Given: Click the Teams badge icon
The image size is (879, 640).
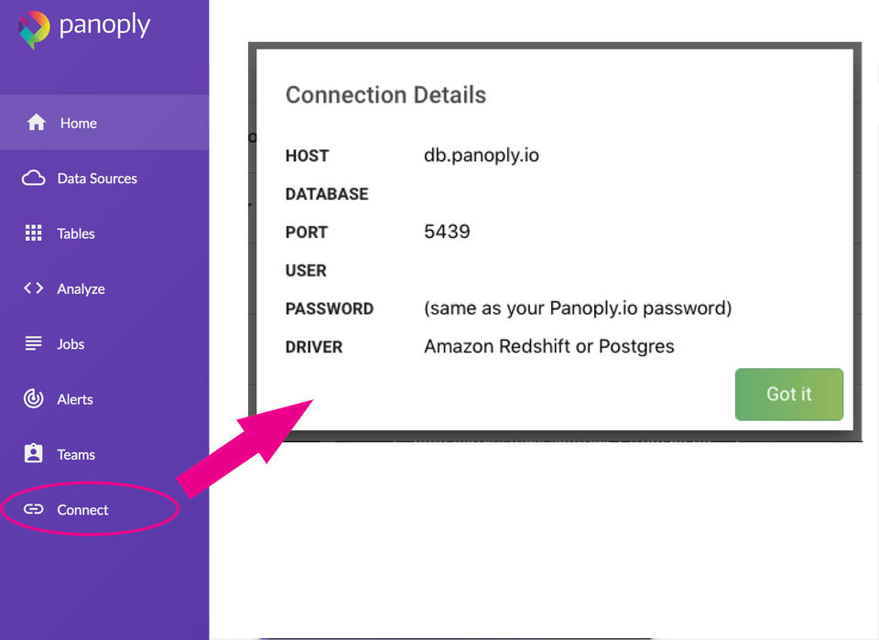Looking at the screenshot, I should 34,454.
